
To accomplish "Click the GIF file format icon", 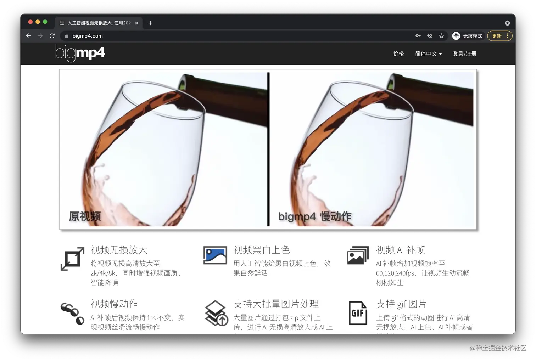I will click(x=358, y=313).
